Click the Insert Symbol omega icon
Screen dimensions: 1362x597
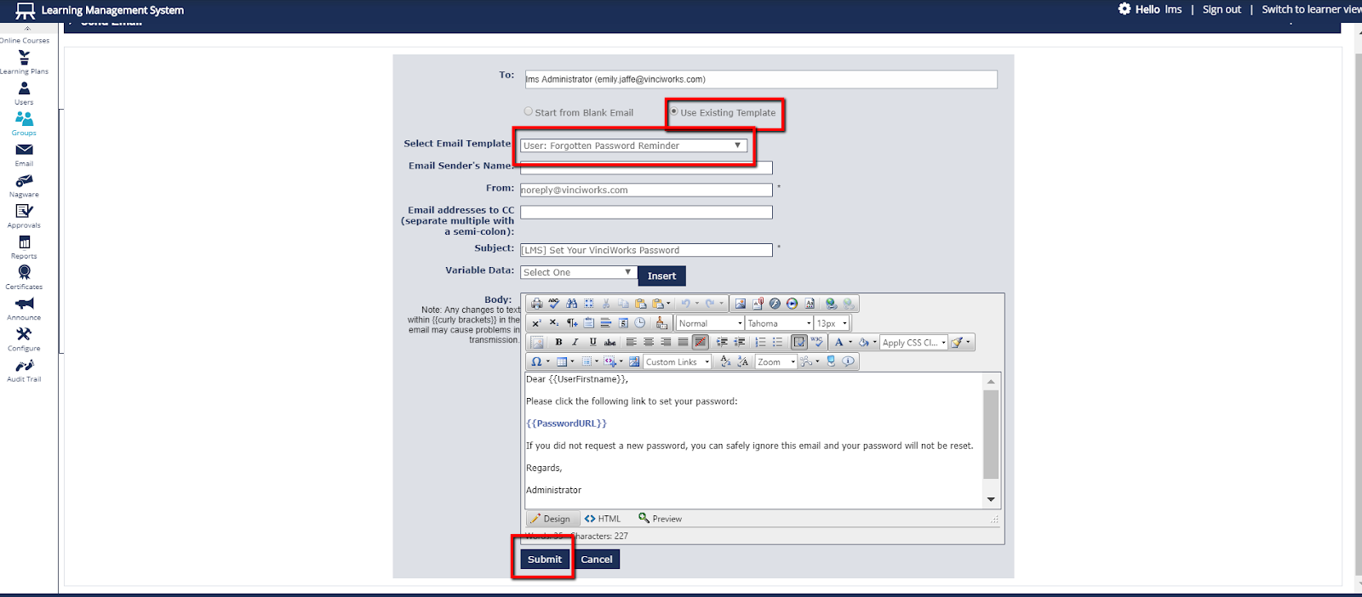[536, 361]
